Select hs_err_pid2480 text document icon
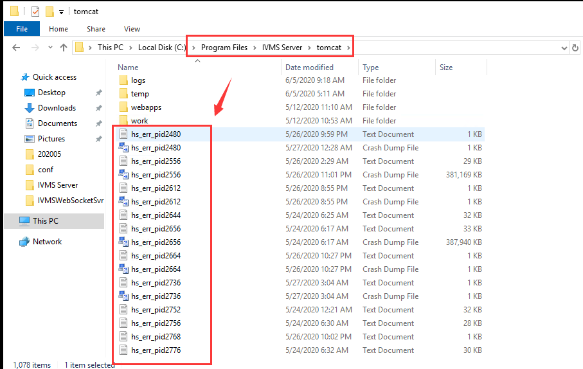583x369 pixels. pos(123,134)
